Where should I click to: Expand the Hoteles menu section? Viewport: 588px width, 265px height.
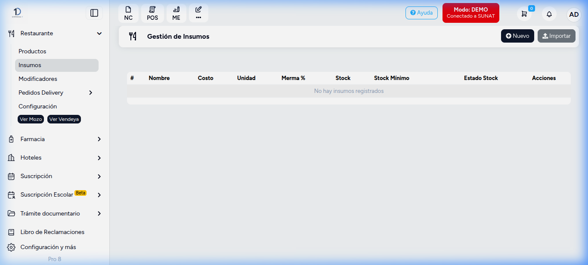55,157
